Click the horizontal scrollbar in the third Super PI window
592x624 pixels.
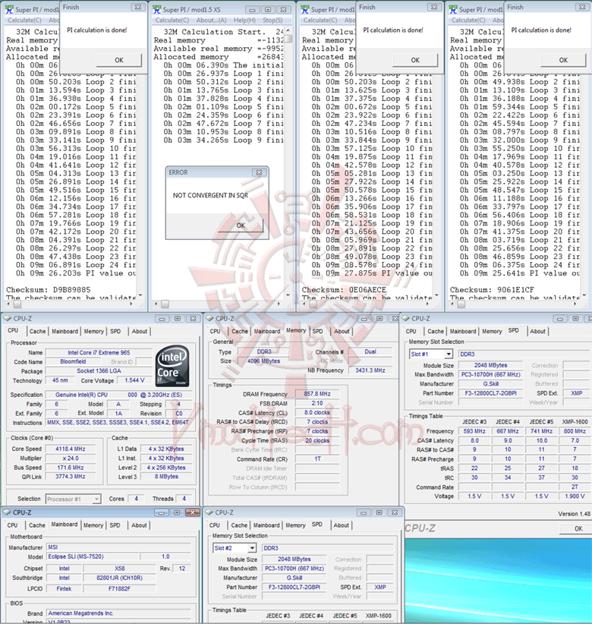tap(370, 304)
